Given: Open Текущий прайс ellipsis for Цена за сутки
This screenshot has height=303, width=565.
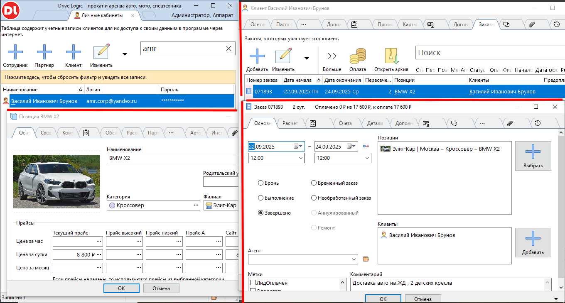Looking at the screenshot, I should (x=99, y=254).
